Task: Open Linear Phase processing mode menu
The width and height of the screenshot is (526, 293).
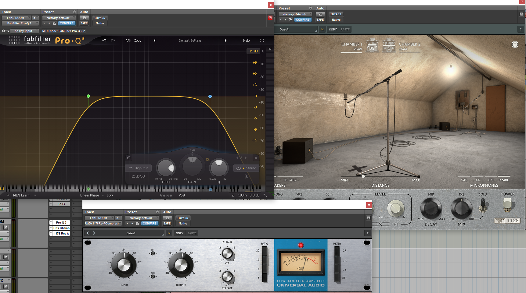Action: click(x=89, y=196)
